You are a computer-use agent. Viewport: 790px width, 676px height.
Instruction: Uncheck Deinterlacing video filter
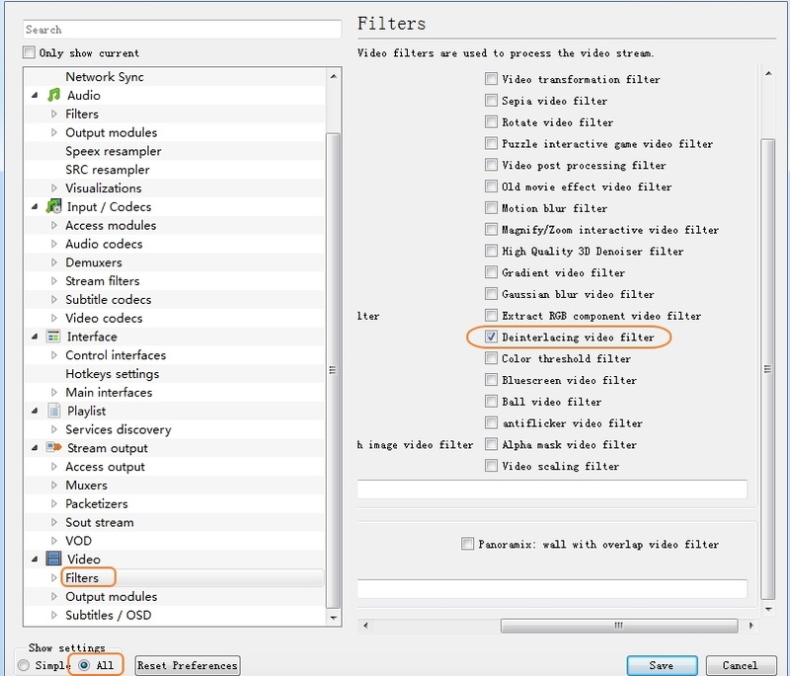pos(491,338)
